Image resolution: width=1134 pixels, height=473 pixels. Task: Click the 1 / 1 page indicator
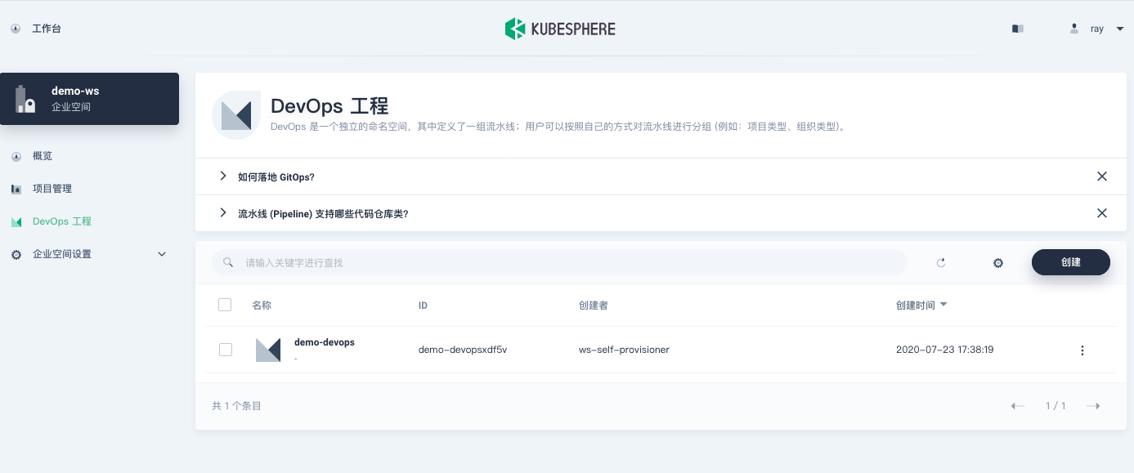click(x=1056, y=406)
